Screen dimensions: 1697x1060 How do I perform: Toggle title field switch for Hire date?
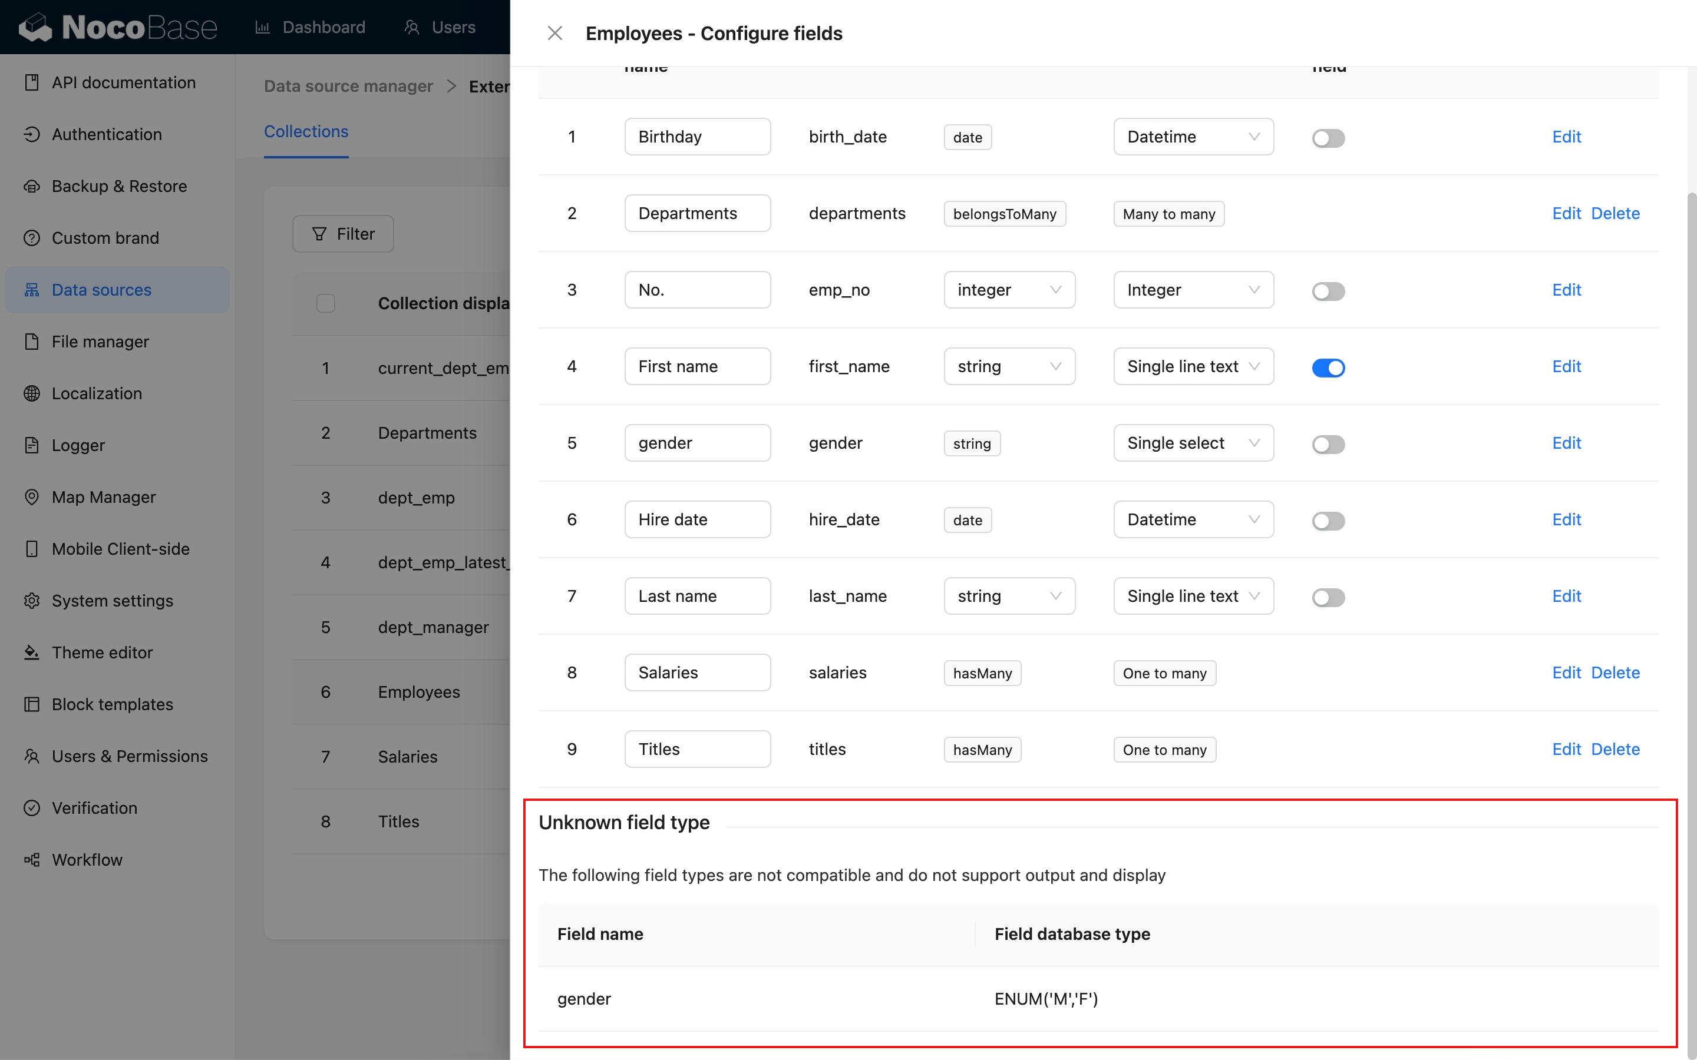pos(1328,521)
